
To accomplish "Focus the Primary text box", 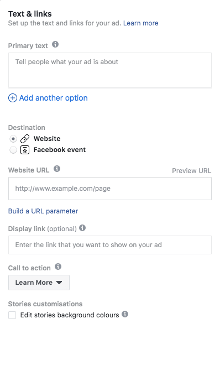I will tap(110, 71).
